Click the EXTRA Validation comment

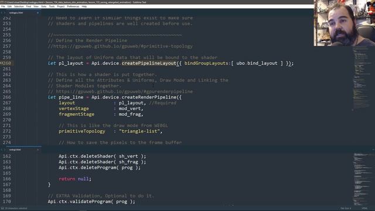(101, 196)
